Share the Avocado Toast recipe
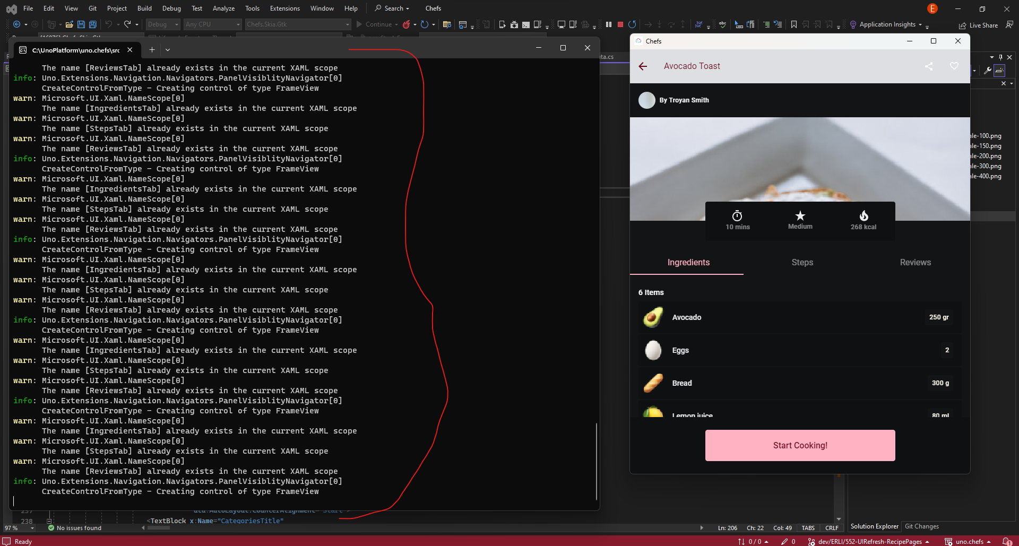This screenshot has height=546, width=1019. coord(929,66)
